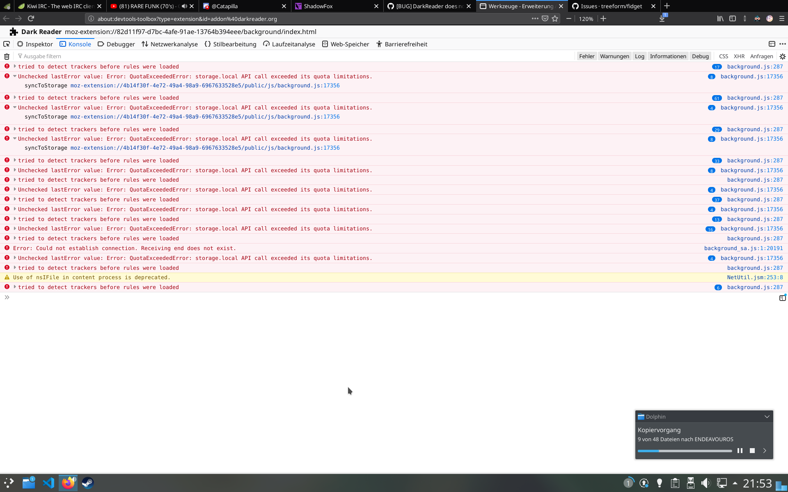The width and height of the screenshot is (788, 492).
Task: Bookmark page with star icon
Action: tap(555, 18)
